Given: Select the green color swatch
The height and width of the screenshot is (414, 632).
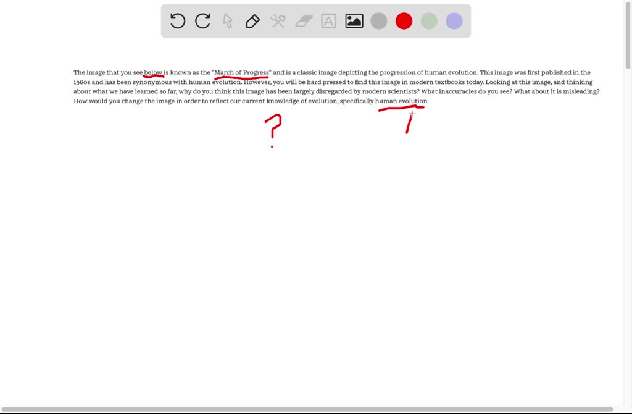Looking at the screenshot, I should tap(429, 20).
